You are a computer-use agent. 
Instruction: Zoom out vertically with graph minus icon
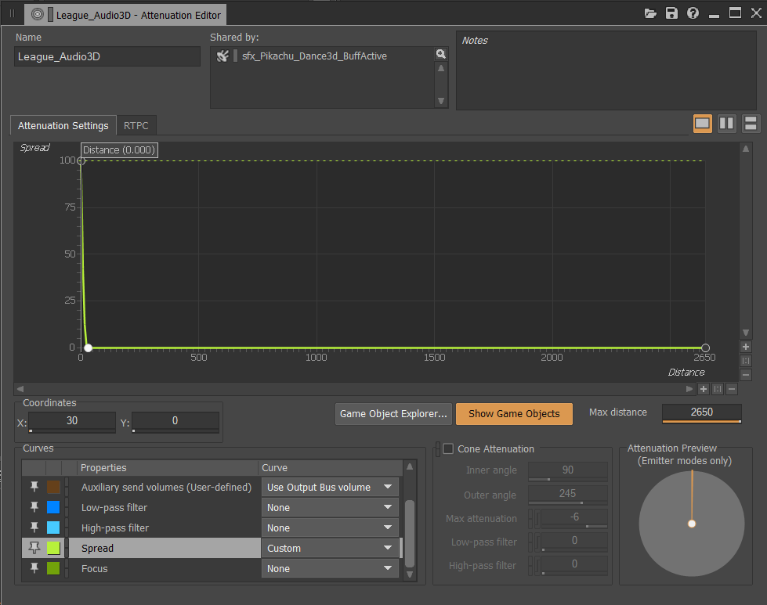[746, 375]
